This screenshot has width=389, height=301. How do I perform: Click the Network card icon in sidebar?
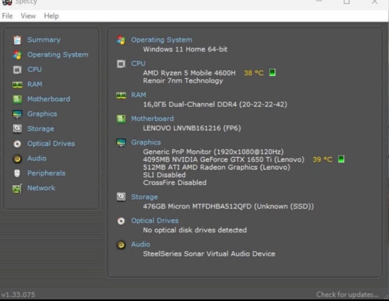[x=17, y=188]
